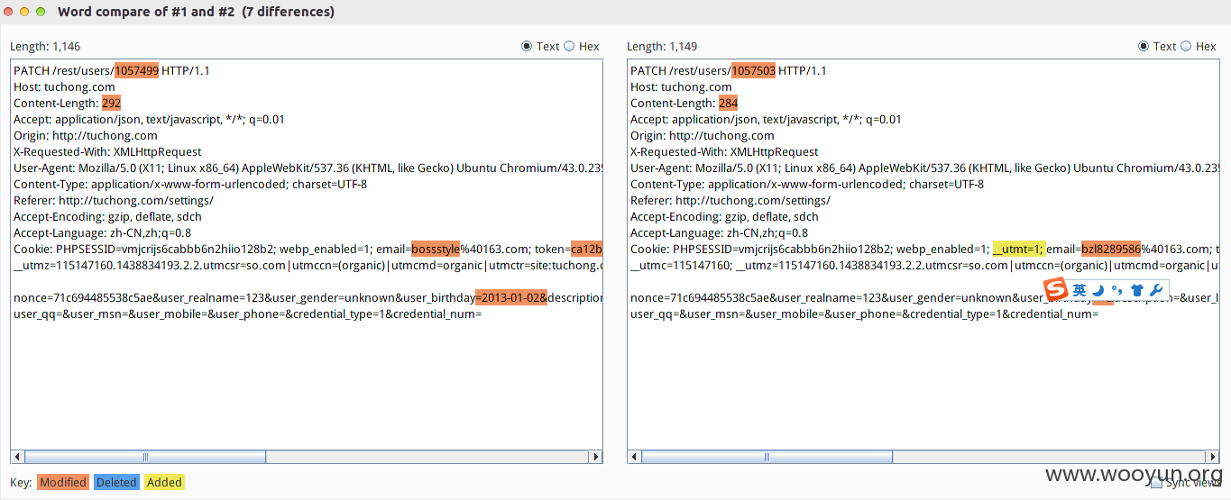The width and height of the screenshot is (1231, 500).
Task: Click the left pane Accept-Encoding line
Action: pyautogui.click(x=107, y=216)
